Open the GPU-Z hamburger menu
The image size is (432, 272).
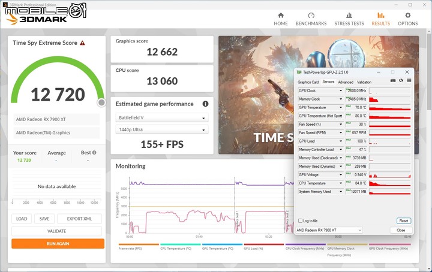[x=409, y=80]
